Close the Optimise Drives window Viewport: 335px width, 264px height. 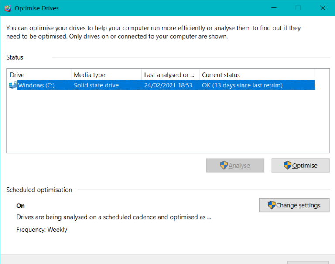(323, 8)
